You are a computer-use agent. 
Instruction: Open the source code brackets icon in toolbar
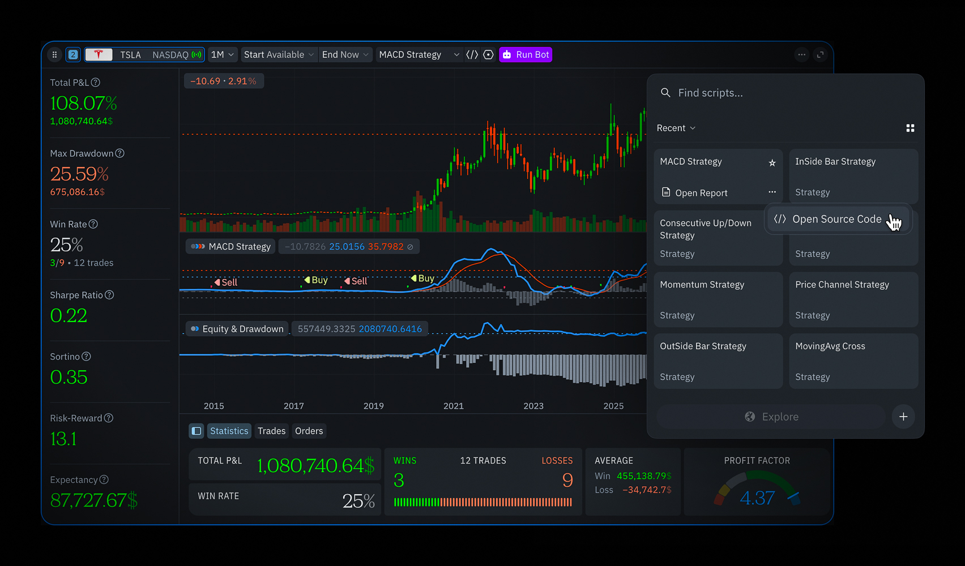click(472, 55)
